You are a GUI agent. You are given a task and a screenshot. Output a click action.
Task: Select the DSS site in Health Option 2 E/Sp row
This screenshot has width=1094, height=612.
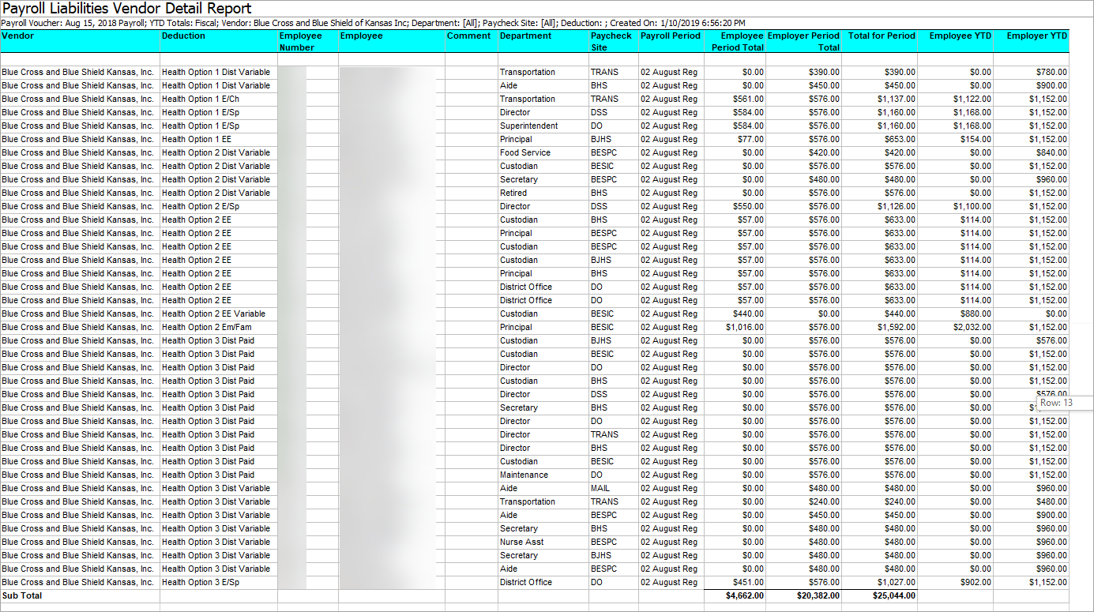(x=599, y=207)
